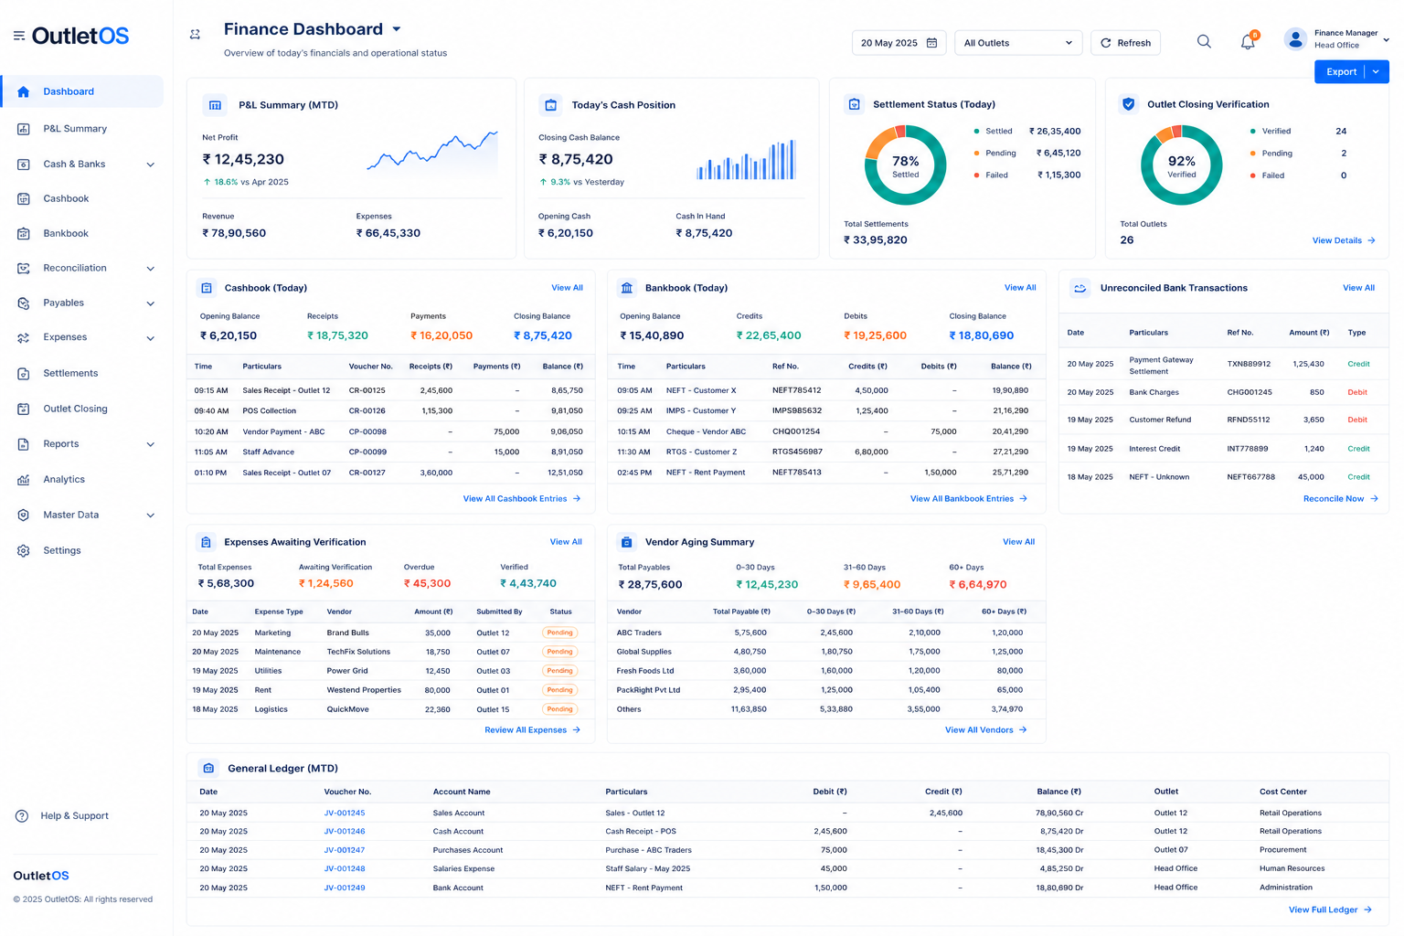The height and width of the screenshot is (936, 1404).
Task: Click the Bankbook (Today) bank icon
Action: [627, 288]
